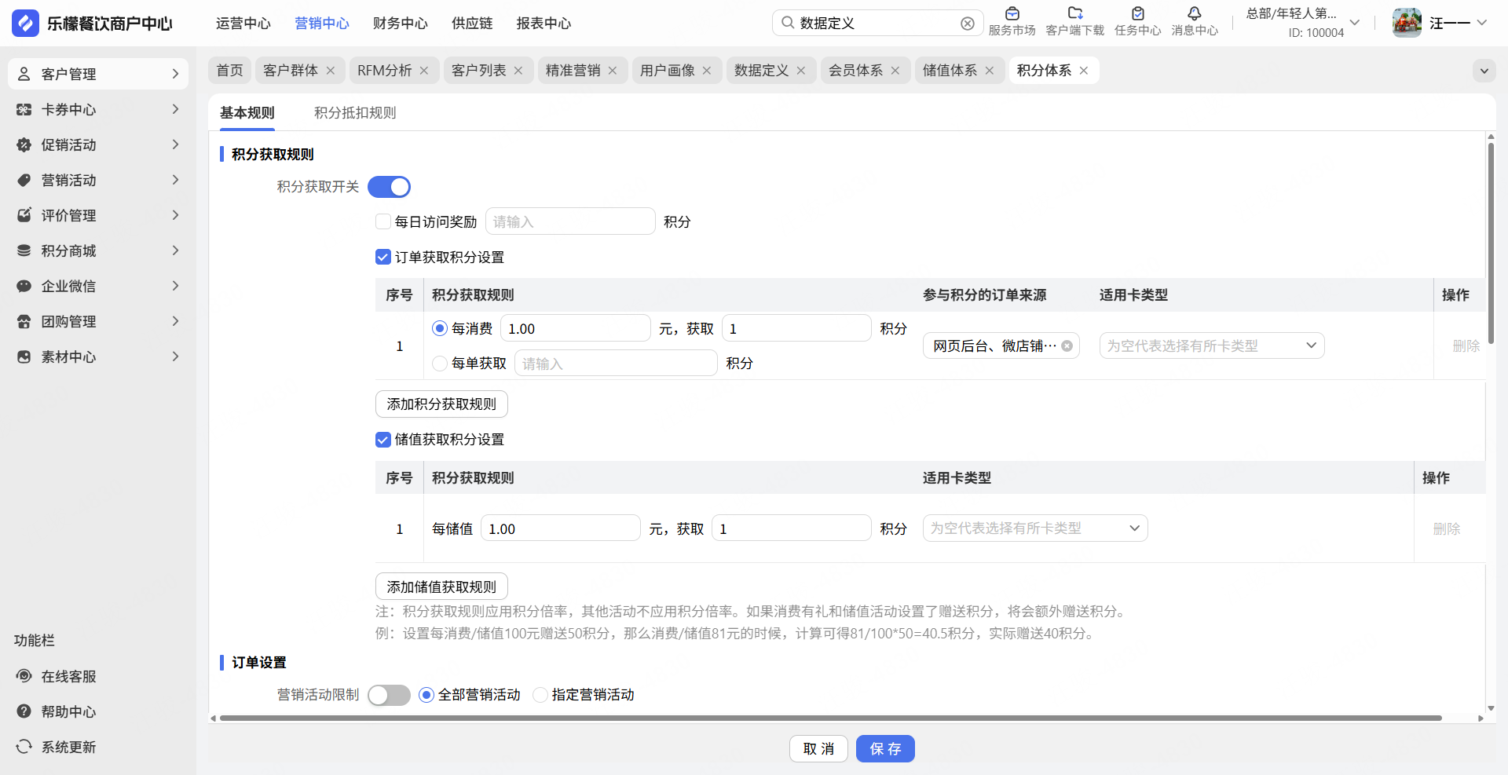Open the 适用卡类型 dropdown in order rules
Screen dimensions: 1508x775
(x=1211, y=346)
